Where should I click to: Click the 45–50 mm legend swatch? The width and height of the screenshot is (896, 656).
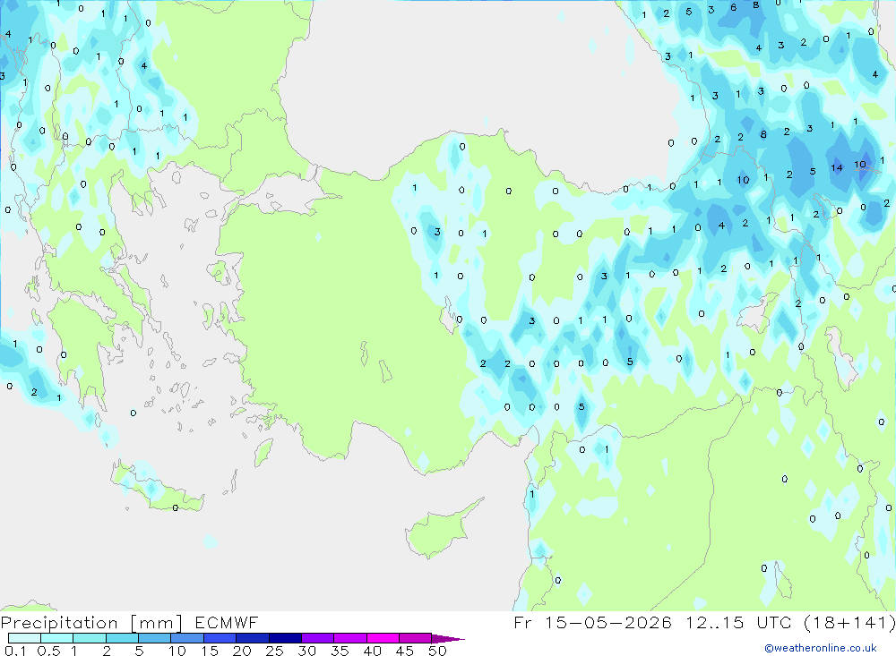pos(415,638)
